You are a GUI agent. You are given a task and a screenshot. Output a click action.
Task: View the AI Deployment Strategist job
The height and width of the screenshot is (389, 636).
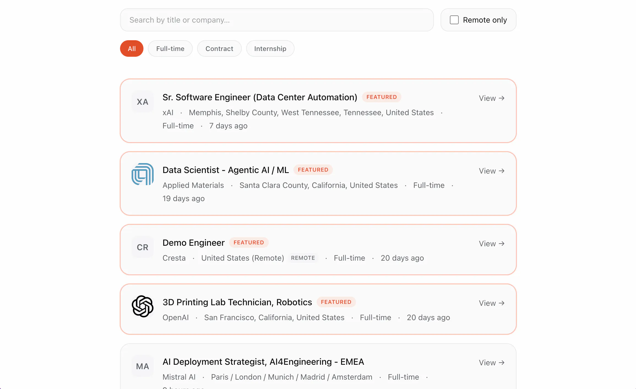pos(492,363)
